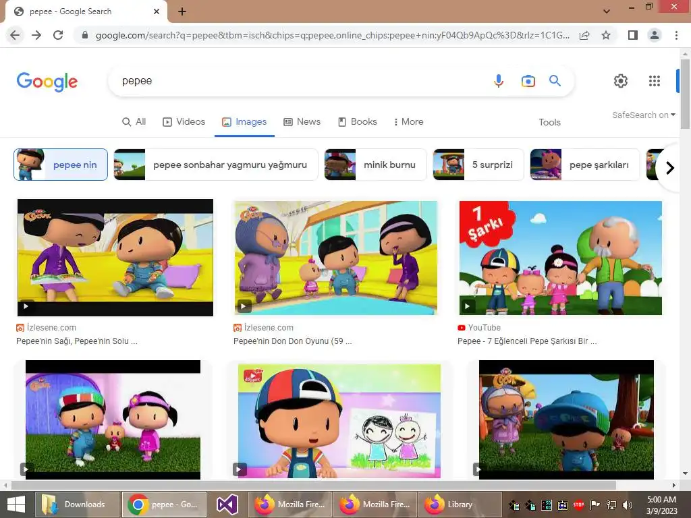
Task: Bookmark this page with star icon
Action: pos(606,35)
